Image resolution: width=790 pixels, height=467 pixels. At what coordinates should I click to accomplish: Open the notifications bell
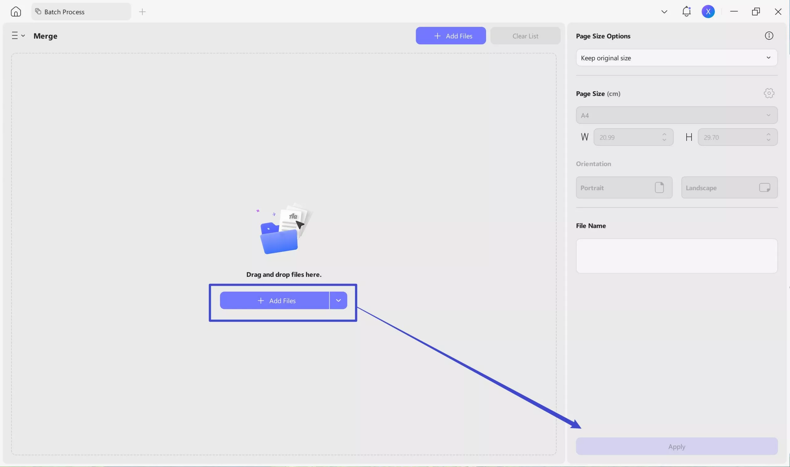point(686,11)
